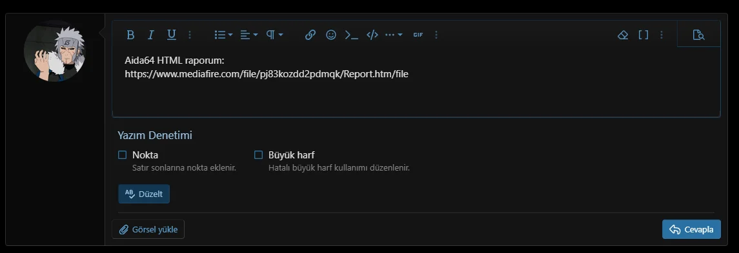
Task: Toggle italic formatting
Action: 151,35
